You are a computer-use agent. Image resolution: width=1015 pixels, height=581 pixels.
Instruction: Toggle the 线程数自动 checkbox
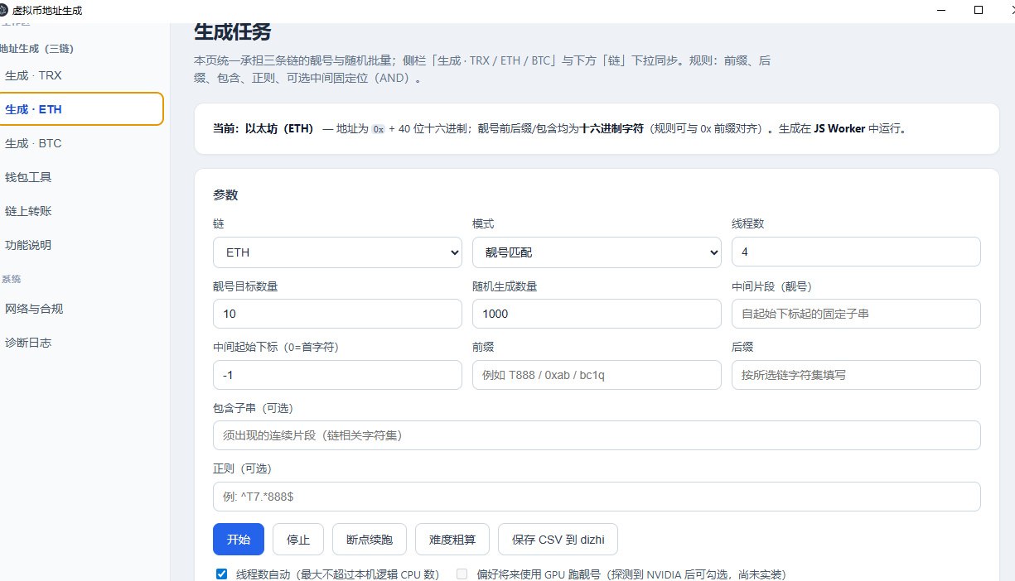221,574
